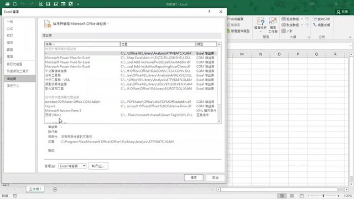Select Acrobat PDFMaker Office COM Addin row
This screenshot has width=354, height=199.
(x=131, y=102)
